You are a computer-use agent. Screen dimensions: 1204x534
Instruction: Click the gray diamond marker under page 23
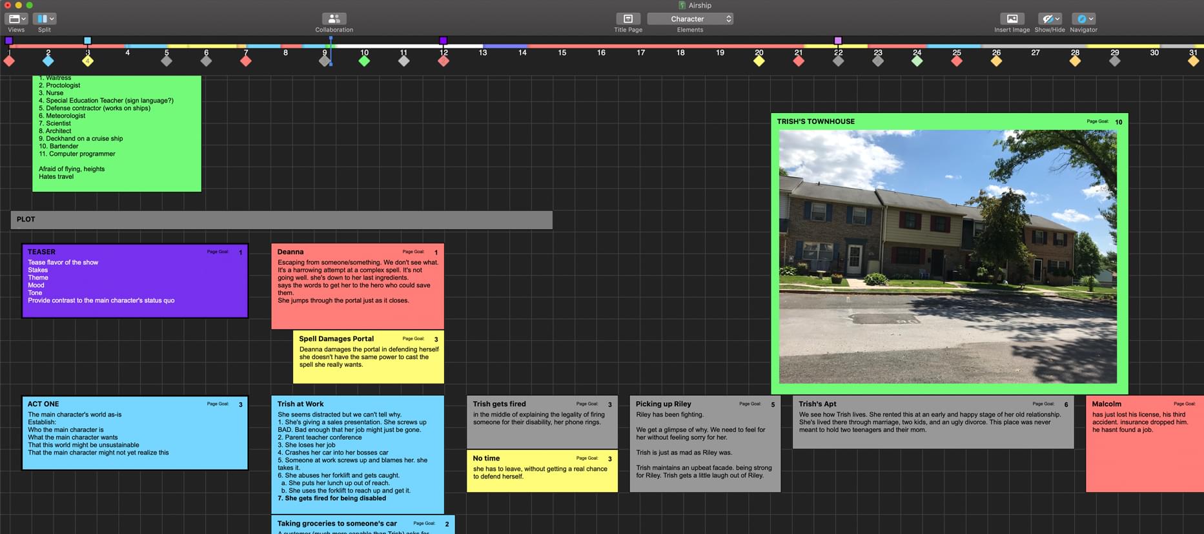[878, 61]
